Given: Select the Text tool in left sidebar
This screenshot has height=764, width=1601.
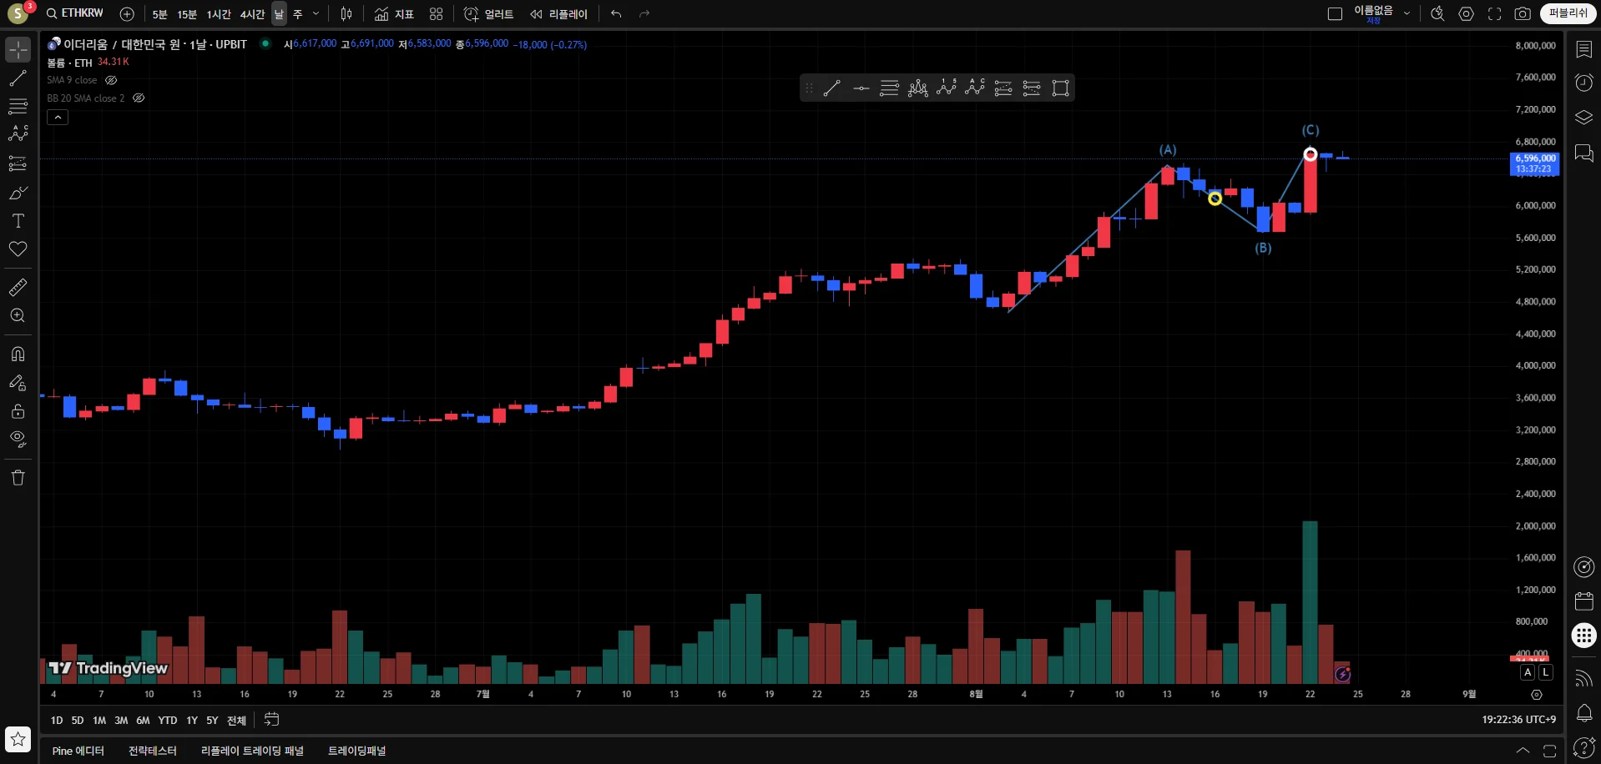Looking at the screenshot, I should [18, 221].
